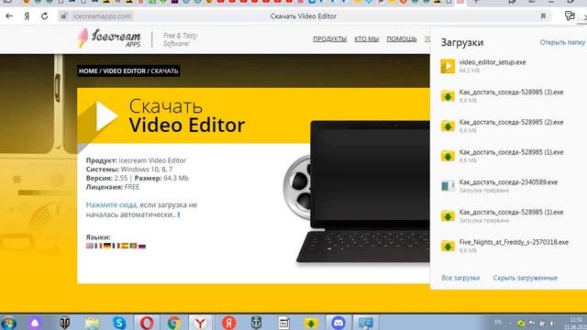Open a new browser tab with plus
The width and height of the screenshot is (587, 330).
pos(476,2)
